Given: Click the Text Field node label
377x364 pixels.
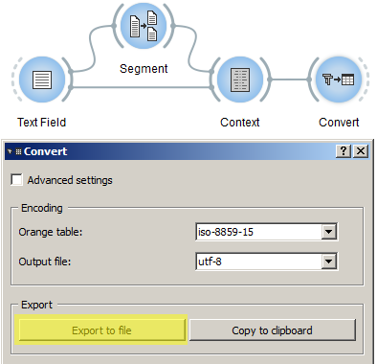Looking at the screenshot, I should [41, 123].
